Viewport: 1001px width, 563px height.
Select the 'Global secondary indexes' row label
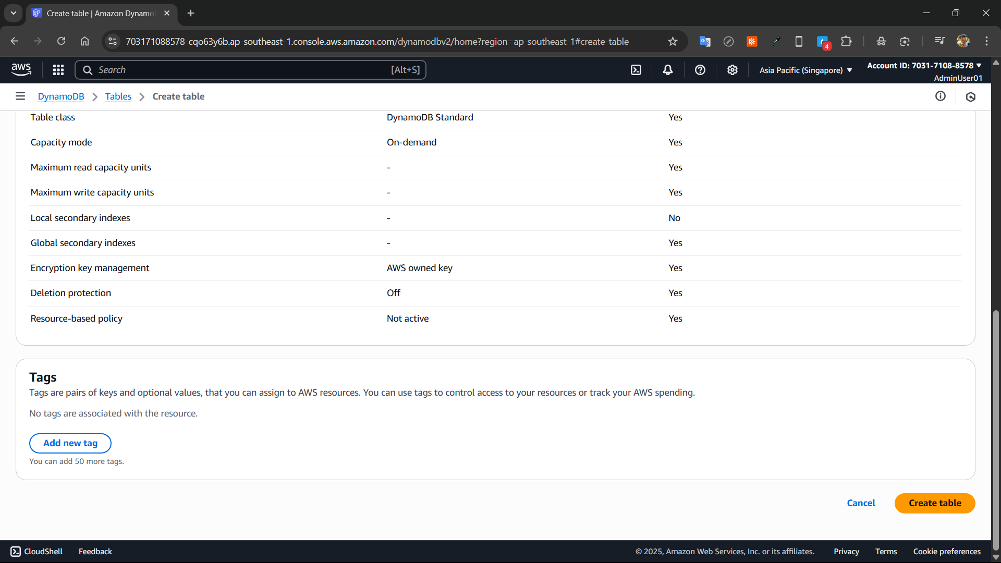pos(83,243)
